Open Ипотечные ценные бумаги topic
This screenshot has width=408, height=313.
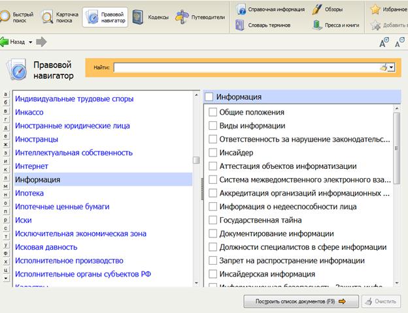click(62, 207)
